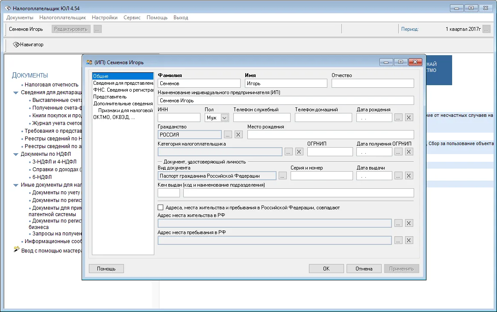Open the Навигатор toolbar icon
Image resolution: width=497 pixels, height=312 pixels.
click(x=28, y=45)
